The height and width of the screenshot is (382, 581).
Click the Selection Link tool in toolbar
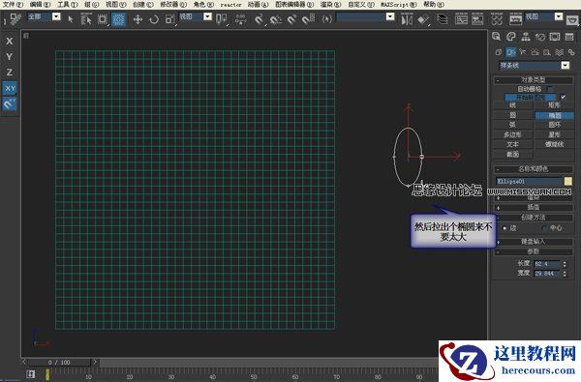pyautogui.click(x=15, y=19)
